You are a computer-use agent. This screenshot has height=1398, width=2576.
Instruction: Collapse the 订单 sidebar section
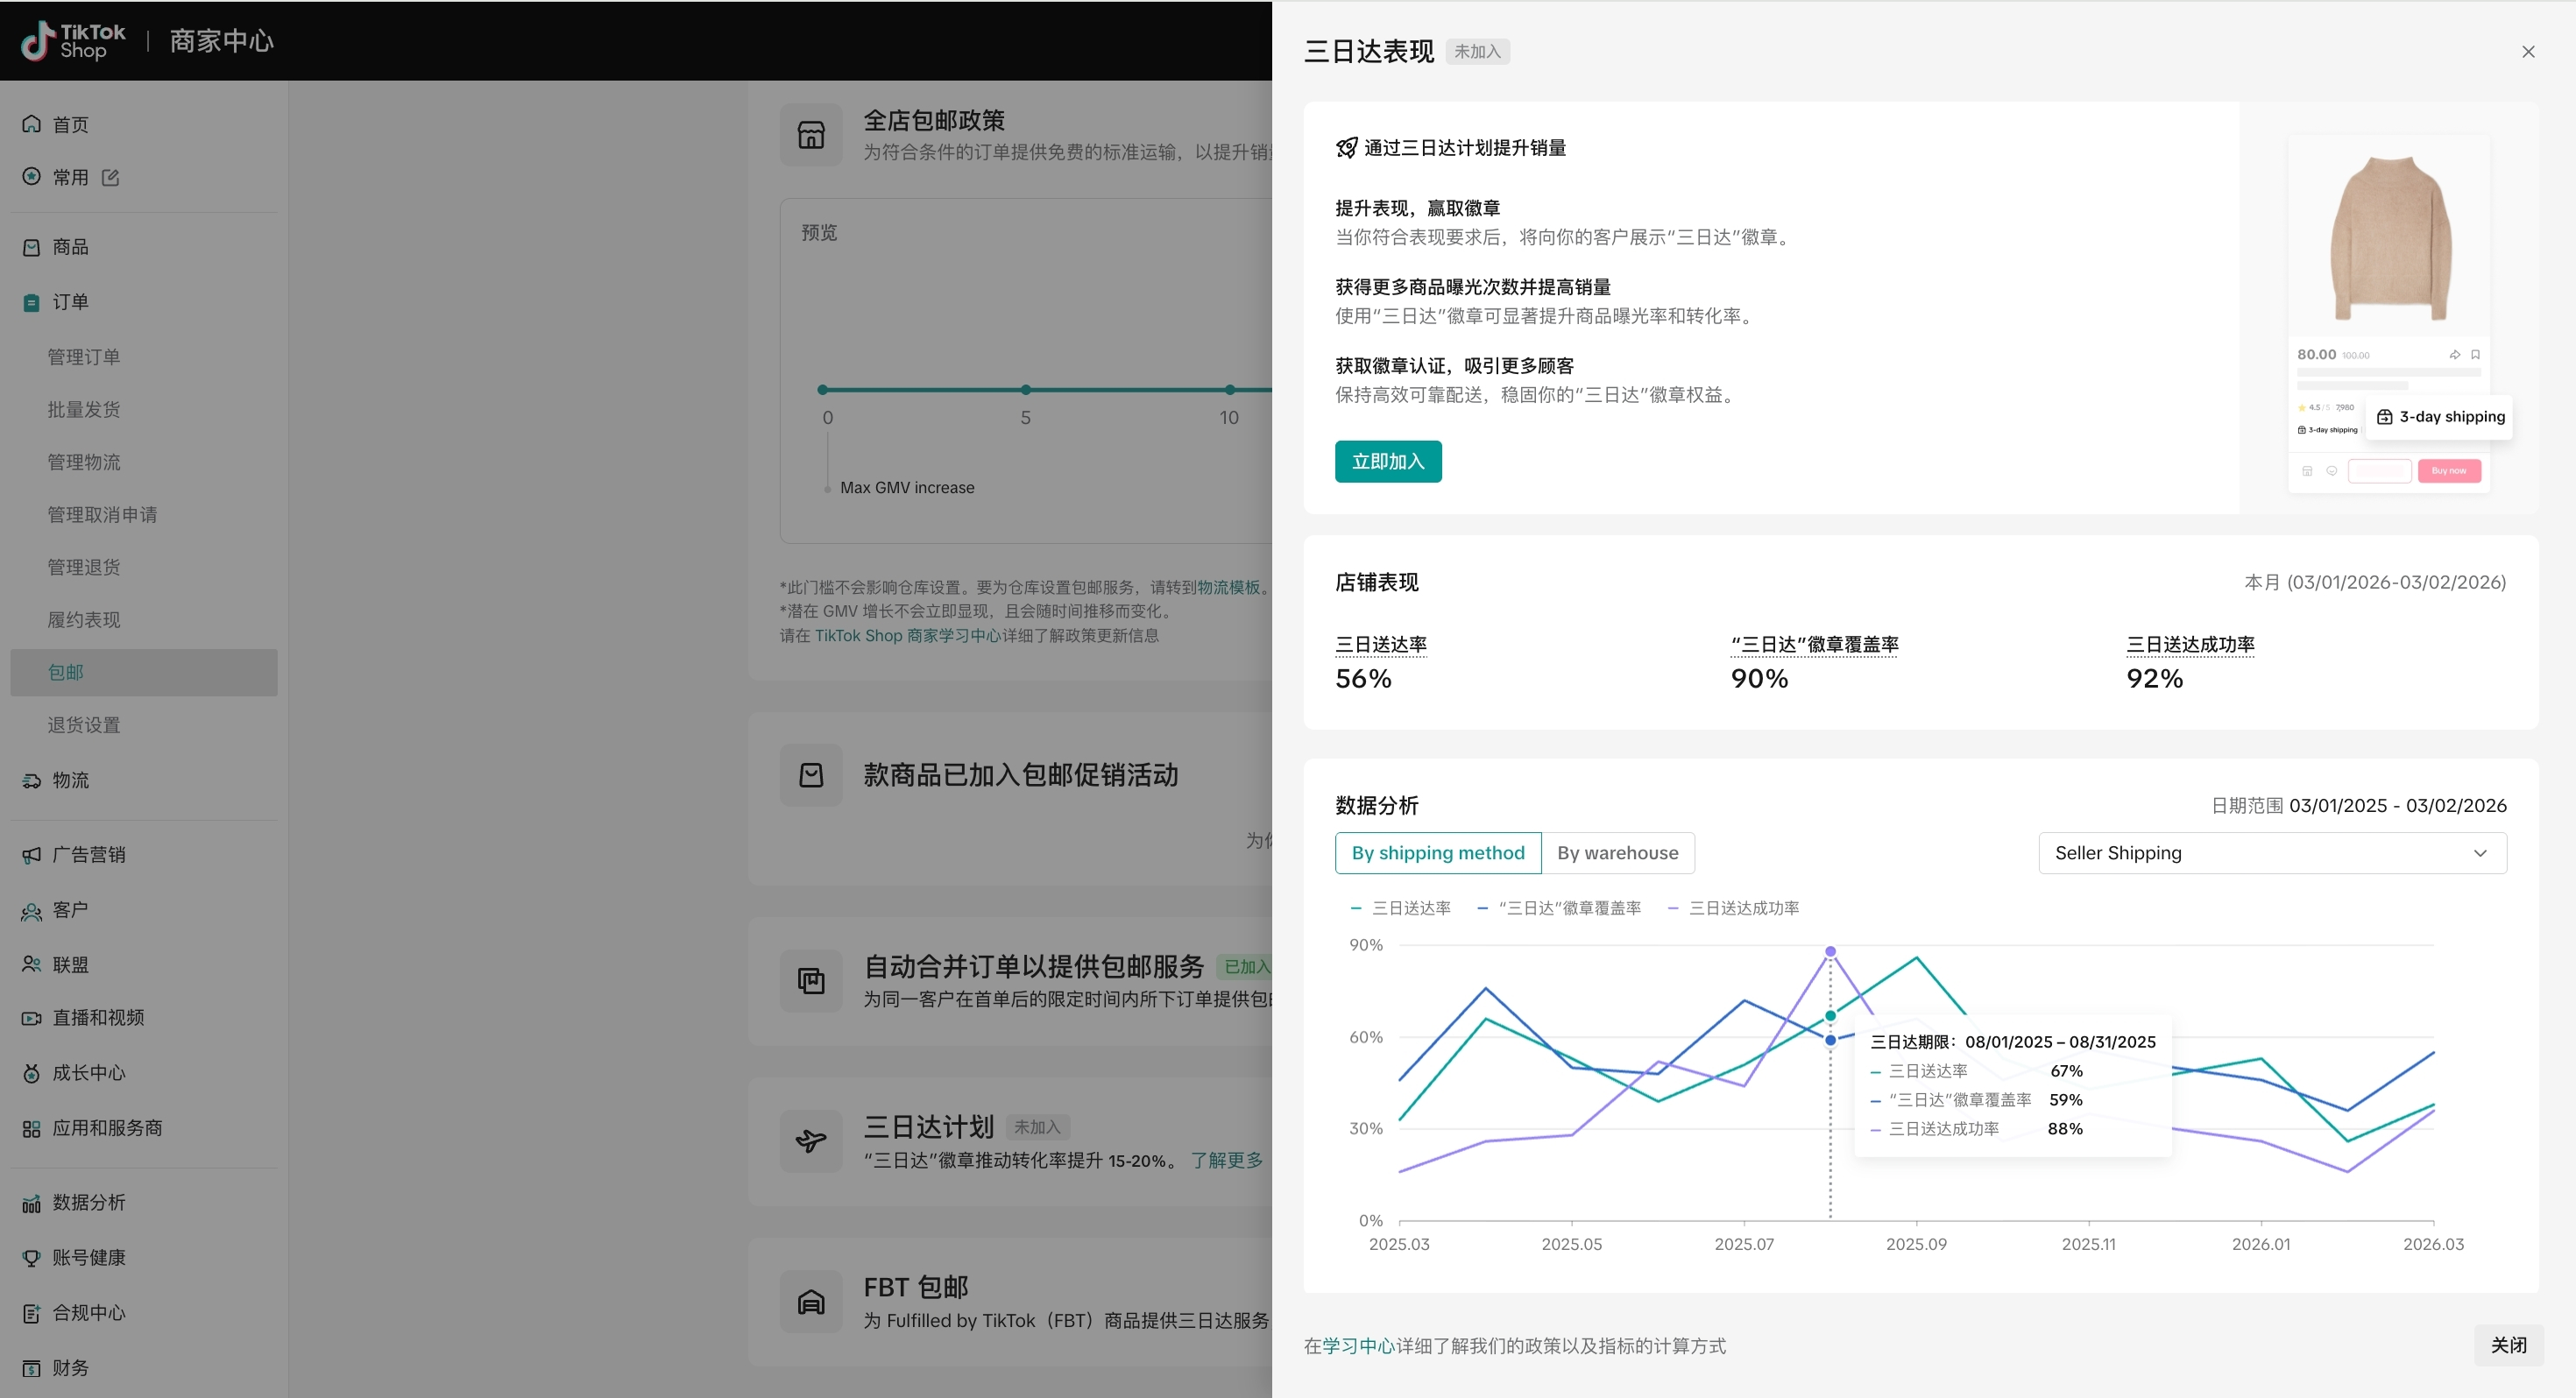point(70,302)
